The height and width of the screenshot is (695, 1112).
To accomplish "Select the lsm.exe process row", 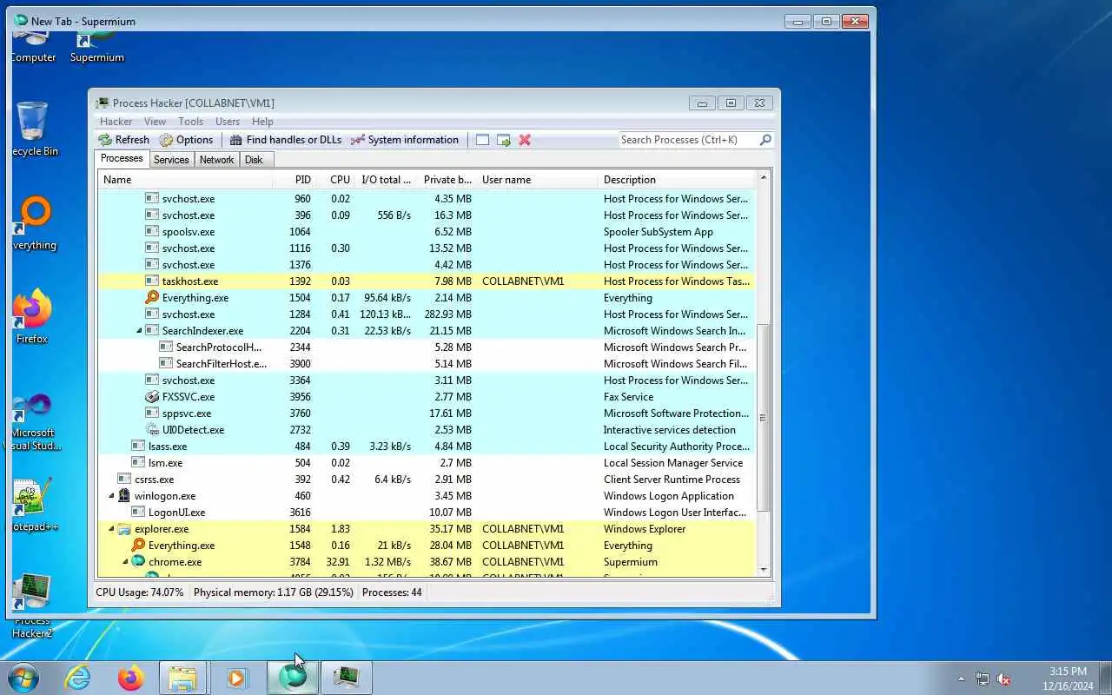I will tap(427, 463).
